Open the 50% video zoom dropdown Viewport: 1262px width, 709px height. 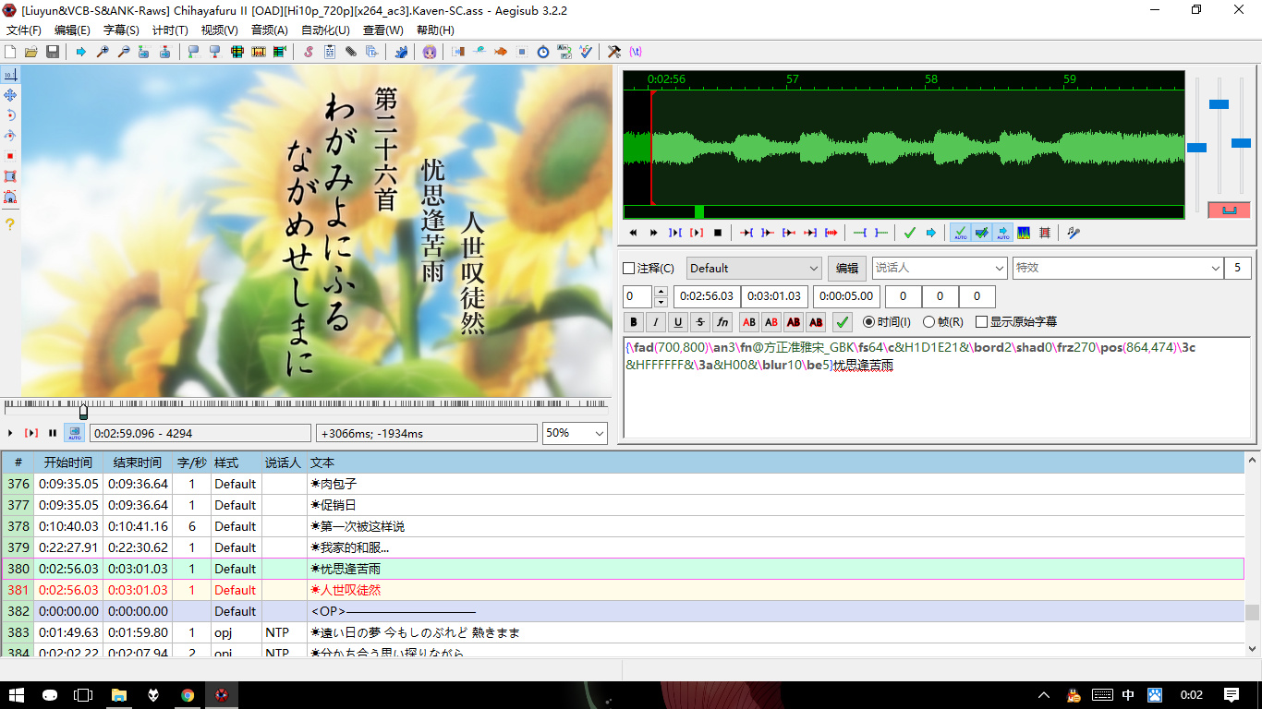click(575, 433)
